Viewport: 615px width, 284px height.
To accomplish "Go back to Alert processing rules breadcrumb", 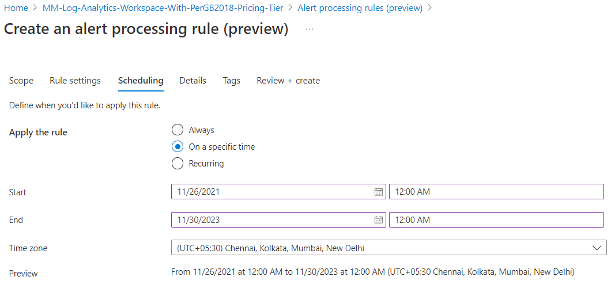I will click(x=360, y=8).
